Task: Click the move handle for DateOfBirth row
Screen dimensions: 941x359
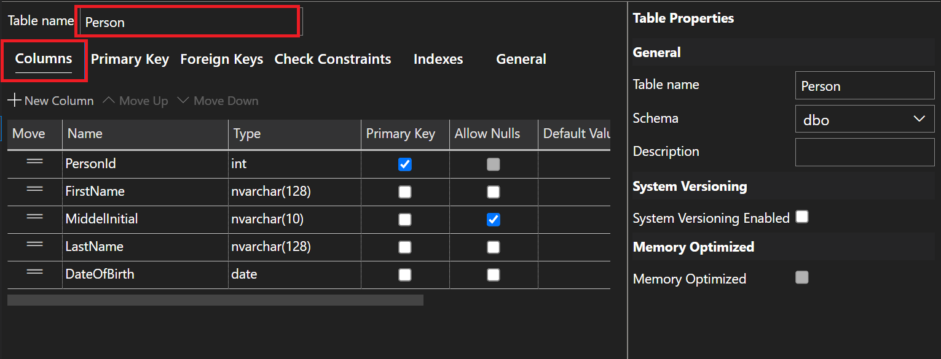Action: [34, 274]
